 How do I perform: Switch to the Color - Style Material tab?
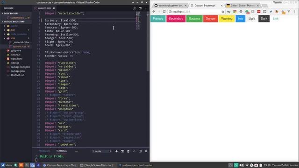coord(242,6)
